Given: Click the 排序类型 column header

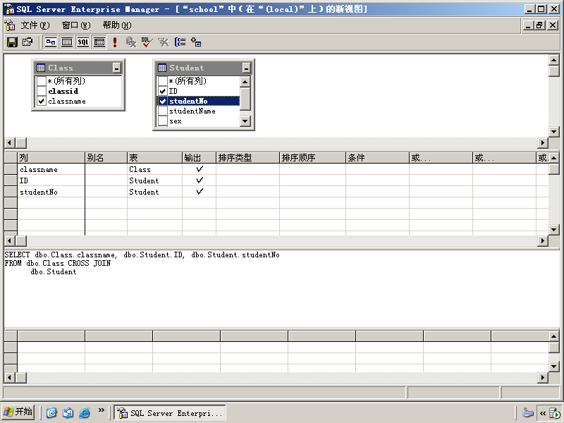Looking at the screenshot, I should point(248,157).
